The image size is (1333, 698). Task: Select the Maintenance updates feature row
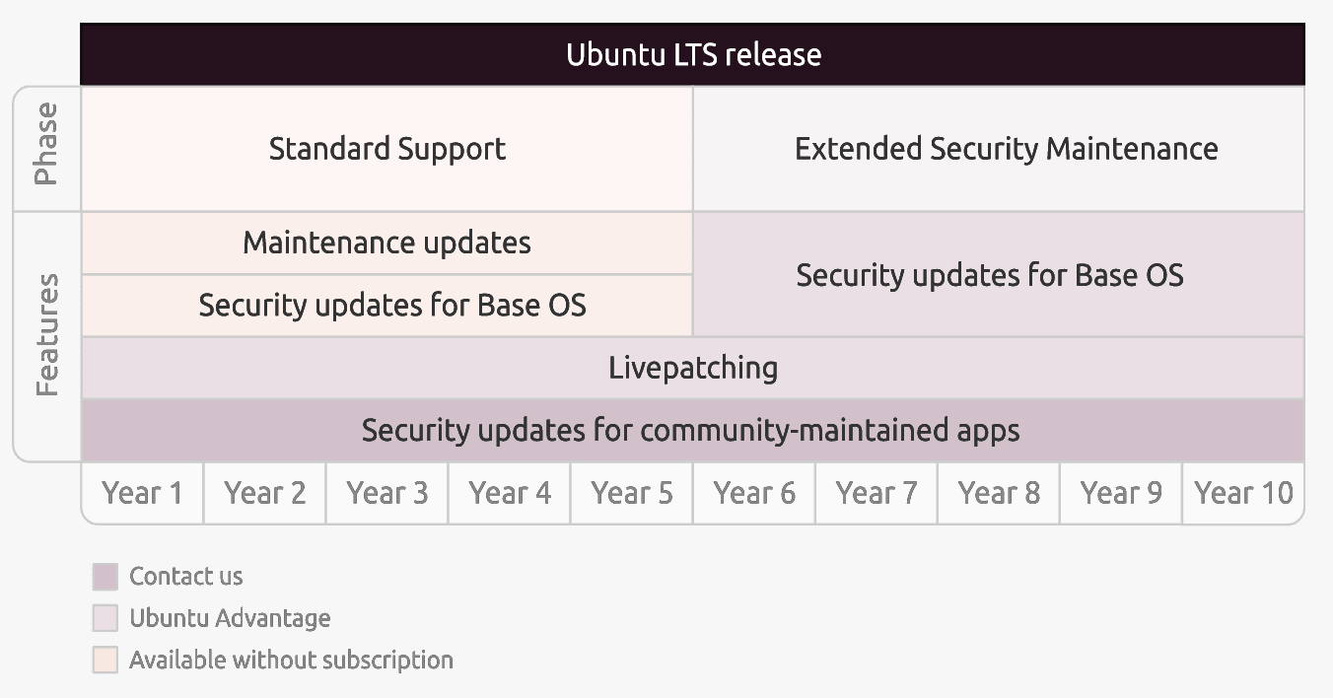(386, 243)
